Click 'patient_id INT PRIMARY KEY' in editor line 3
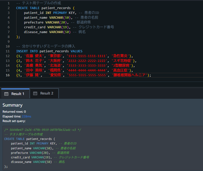The height and width of the screenshot is (171, 203). (x=49, y=13)
